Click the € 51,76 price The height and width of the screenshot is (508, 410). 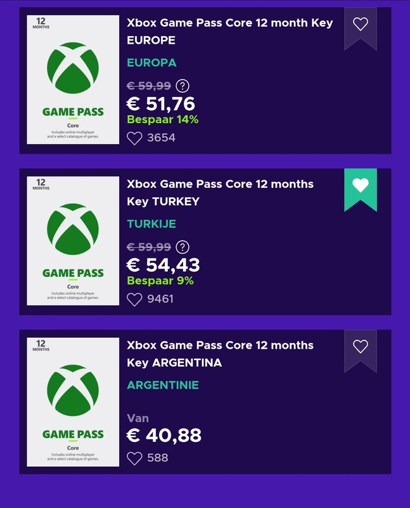pyautogui.click(x=161, y=104)
